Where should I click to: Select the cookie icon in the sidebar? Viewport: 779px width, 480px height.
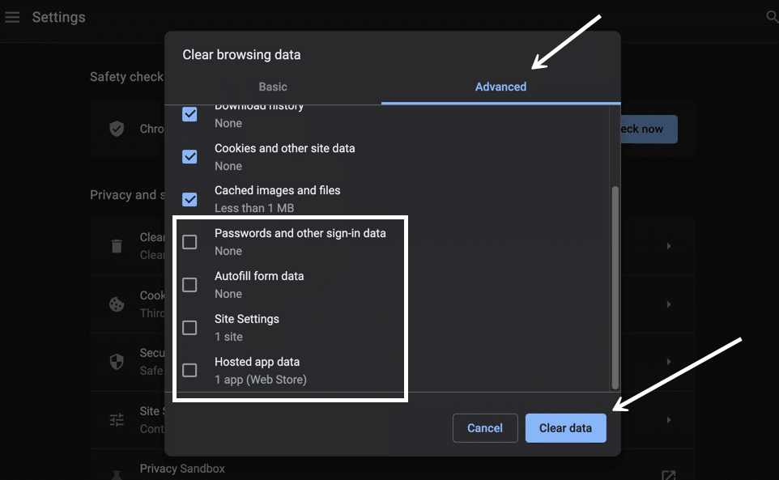tap(116, 304)
